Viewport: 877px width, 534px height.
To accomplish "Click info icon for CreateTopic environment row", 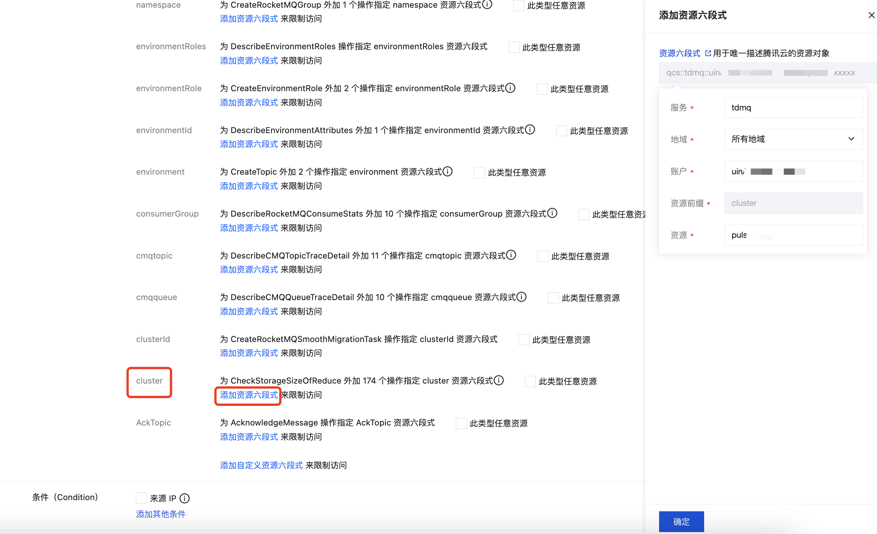I will coord(448,172).
